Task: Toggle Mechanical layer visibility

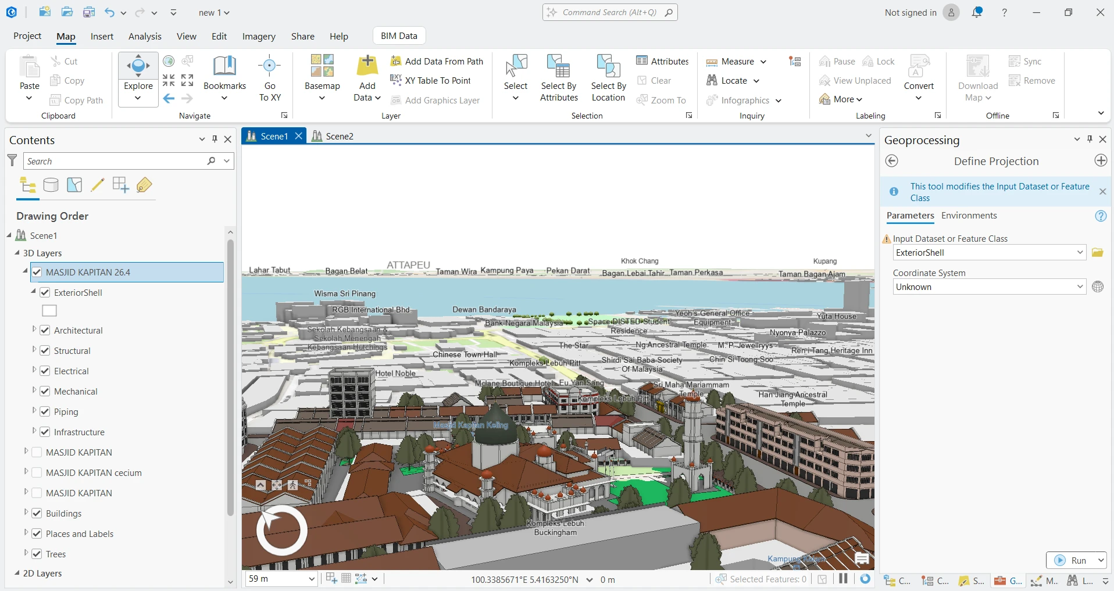Action: 45,391
